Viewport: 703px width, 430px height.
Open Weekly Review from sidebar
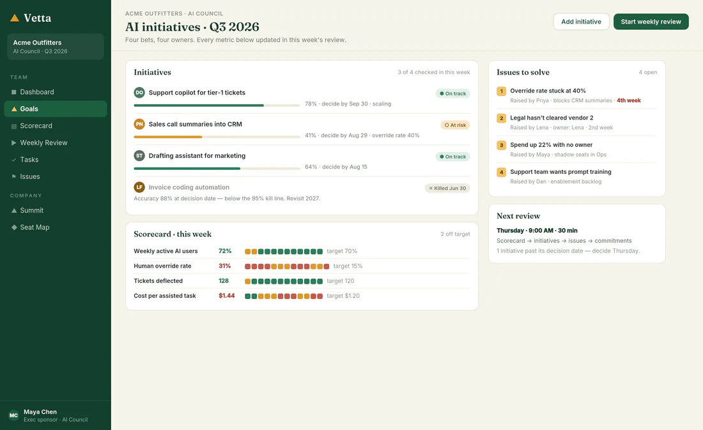pyautogui.click(x=56, y=142)
